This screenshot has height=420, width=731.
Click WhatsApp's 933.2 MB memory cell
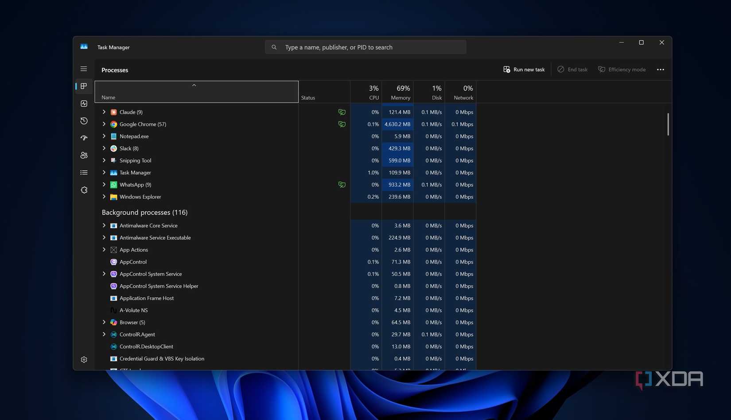pos(397,185)
